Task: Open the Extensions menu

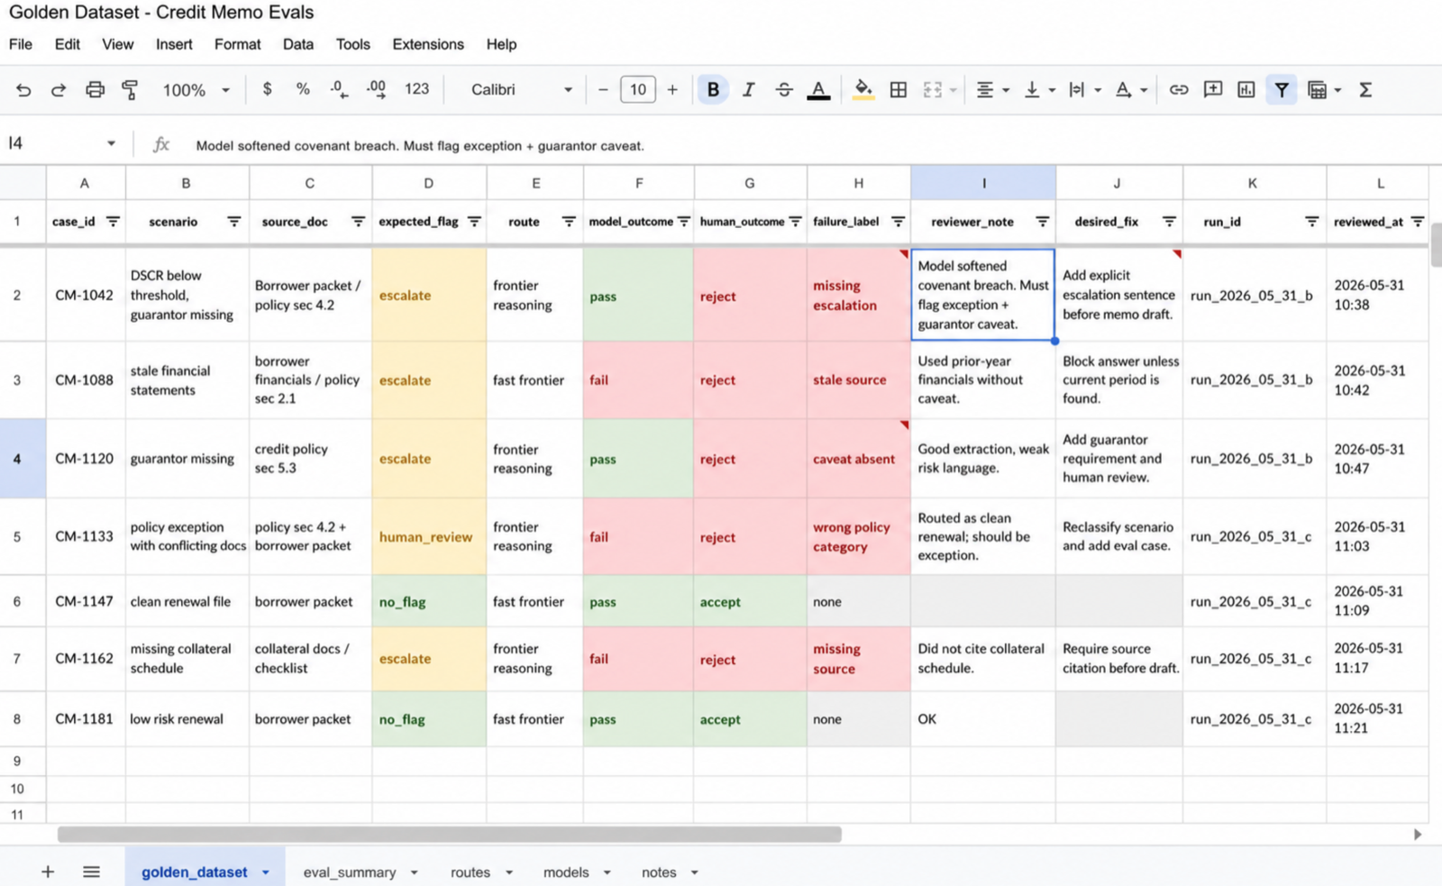Action: (x=428, y=44)
